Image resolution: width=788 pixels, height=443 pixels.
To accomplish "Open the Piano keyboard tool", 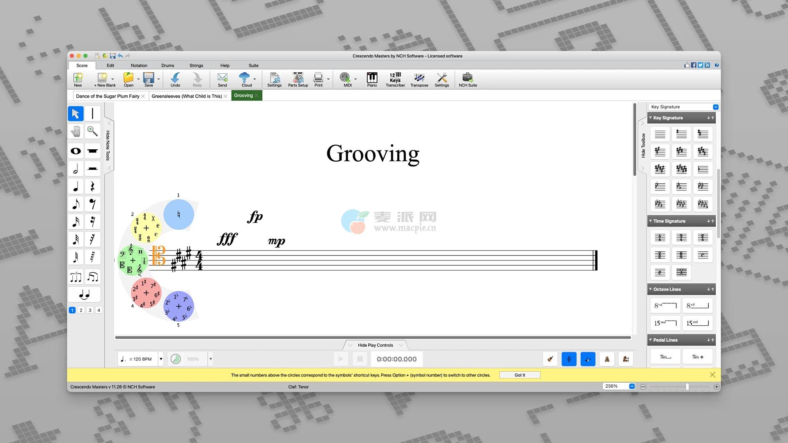I will click(372, 80).
